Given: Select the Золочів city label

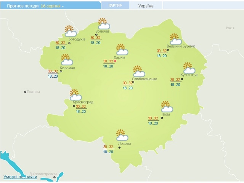Looking at the screenshot, I should pyautogui.click(x=103, y=31).
